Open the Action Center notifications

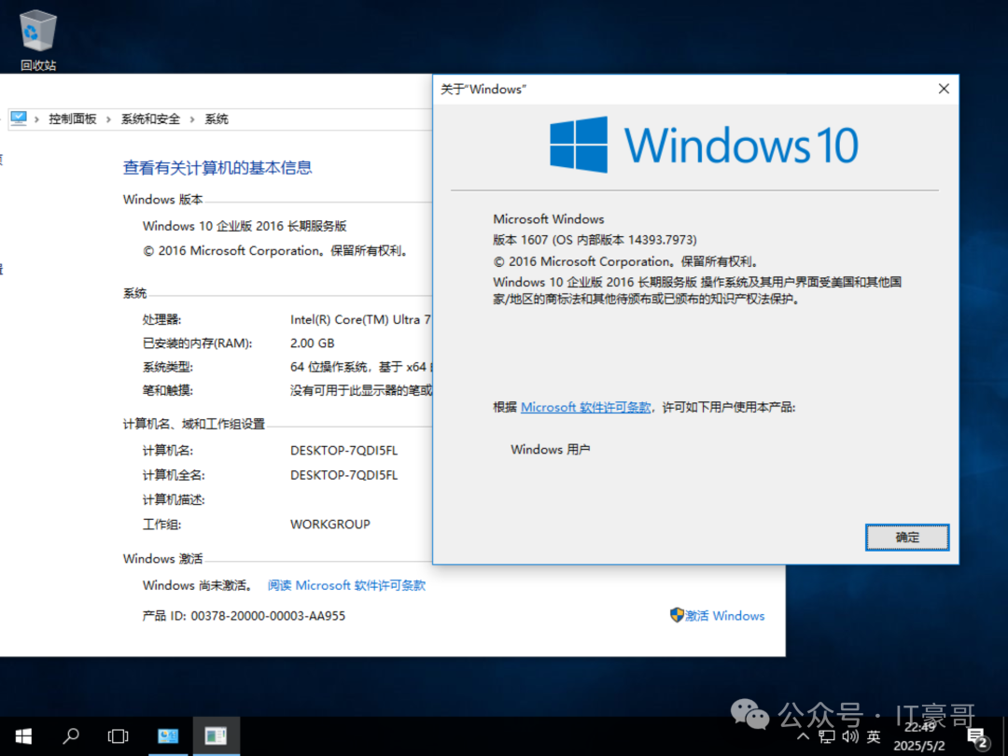978,736
